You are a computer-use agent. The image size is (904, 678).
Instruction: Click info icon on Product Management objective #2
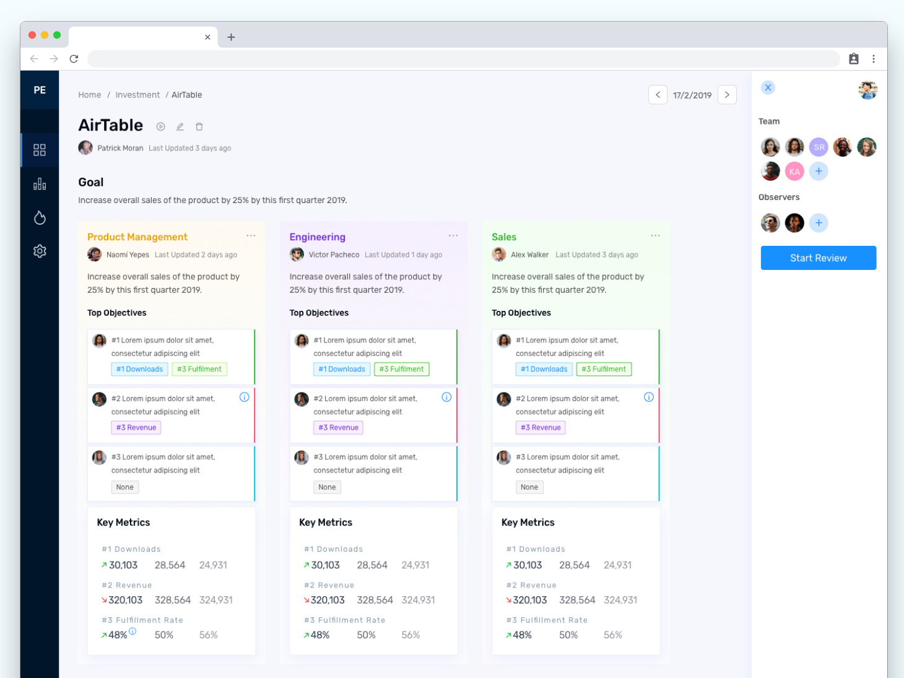click(245, 398)
